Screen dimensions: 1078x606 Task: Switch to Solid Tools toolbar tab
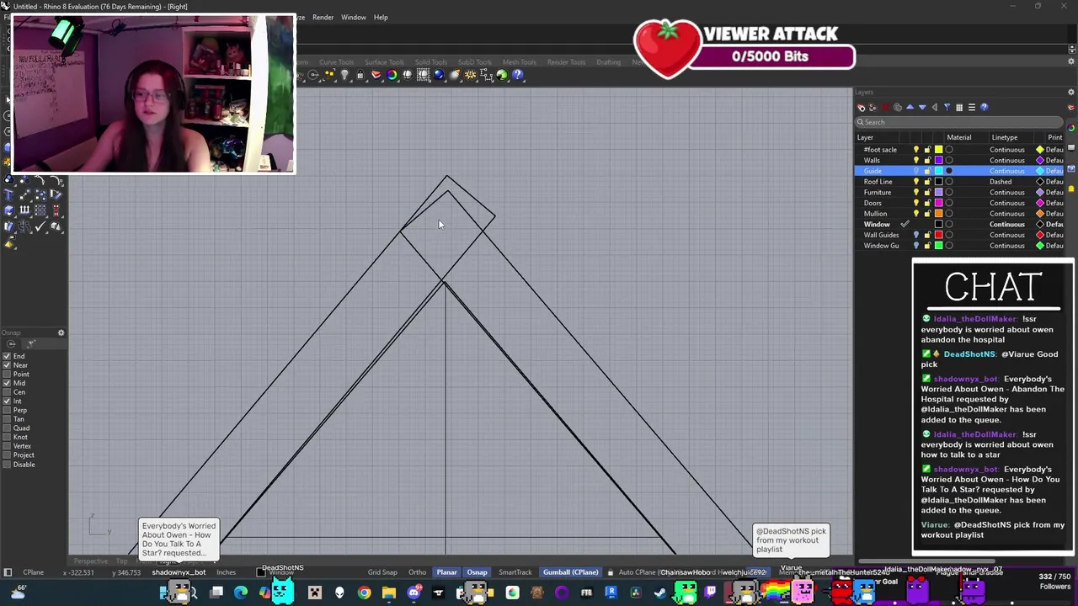(x=430, y=62)
